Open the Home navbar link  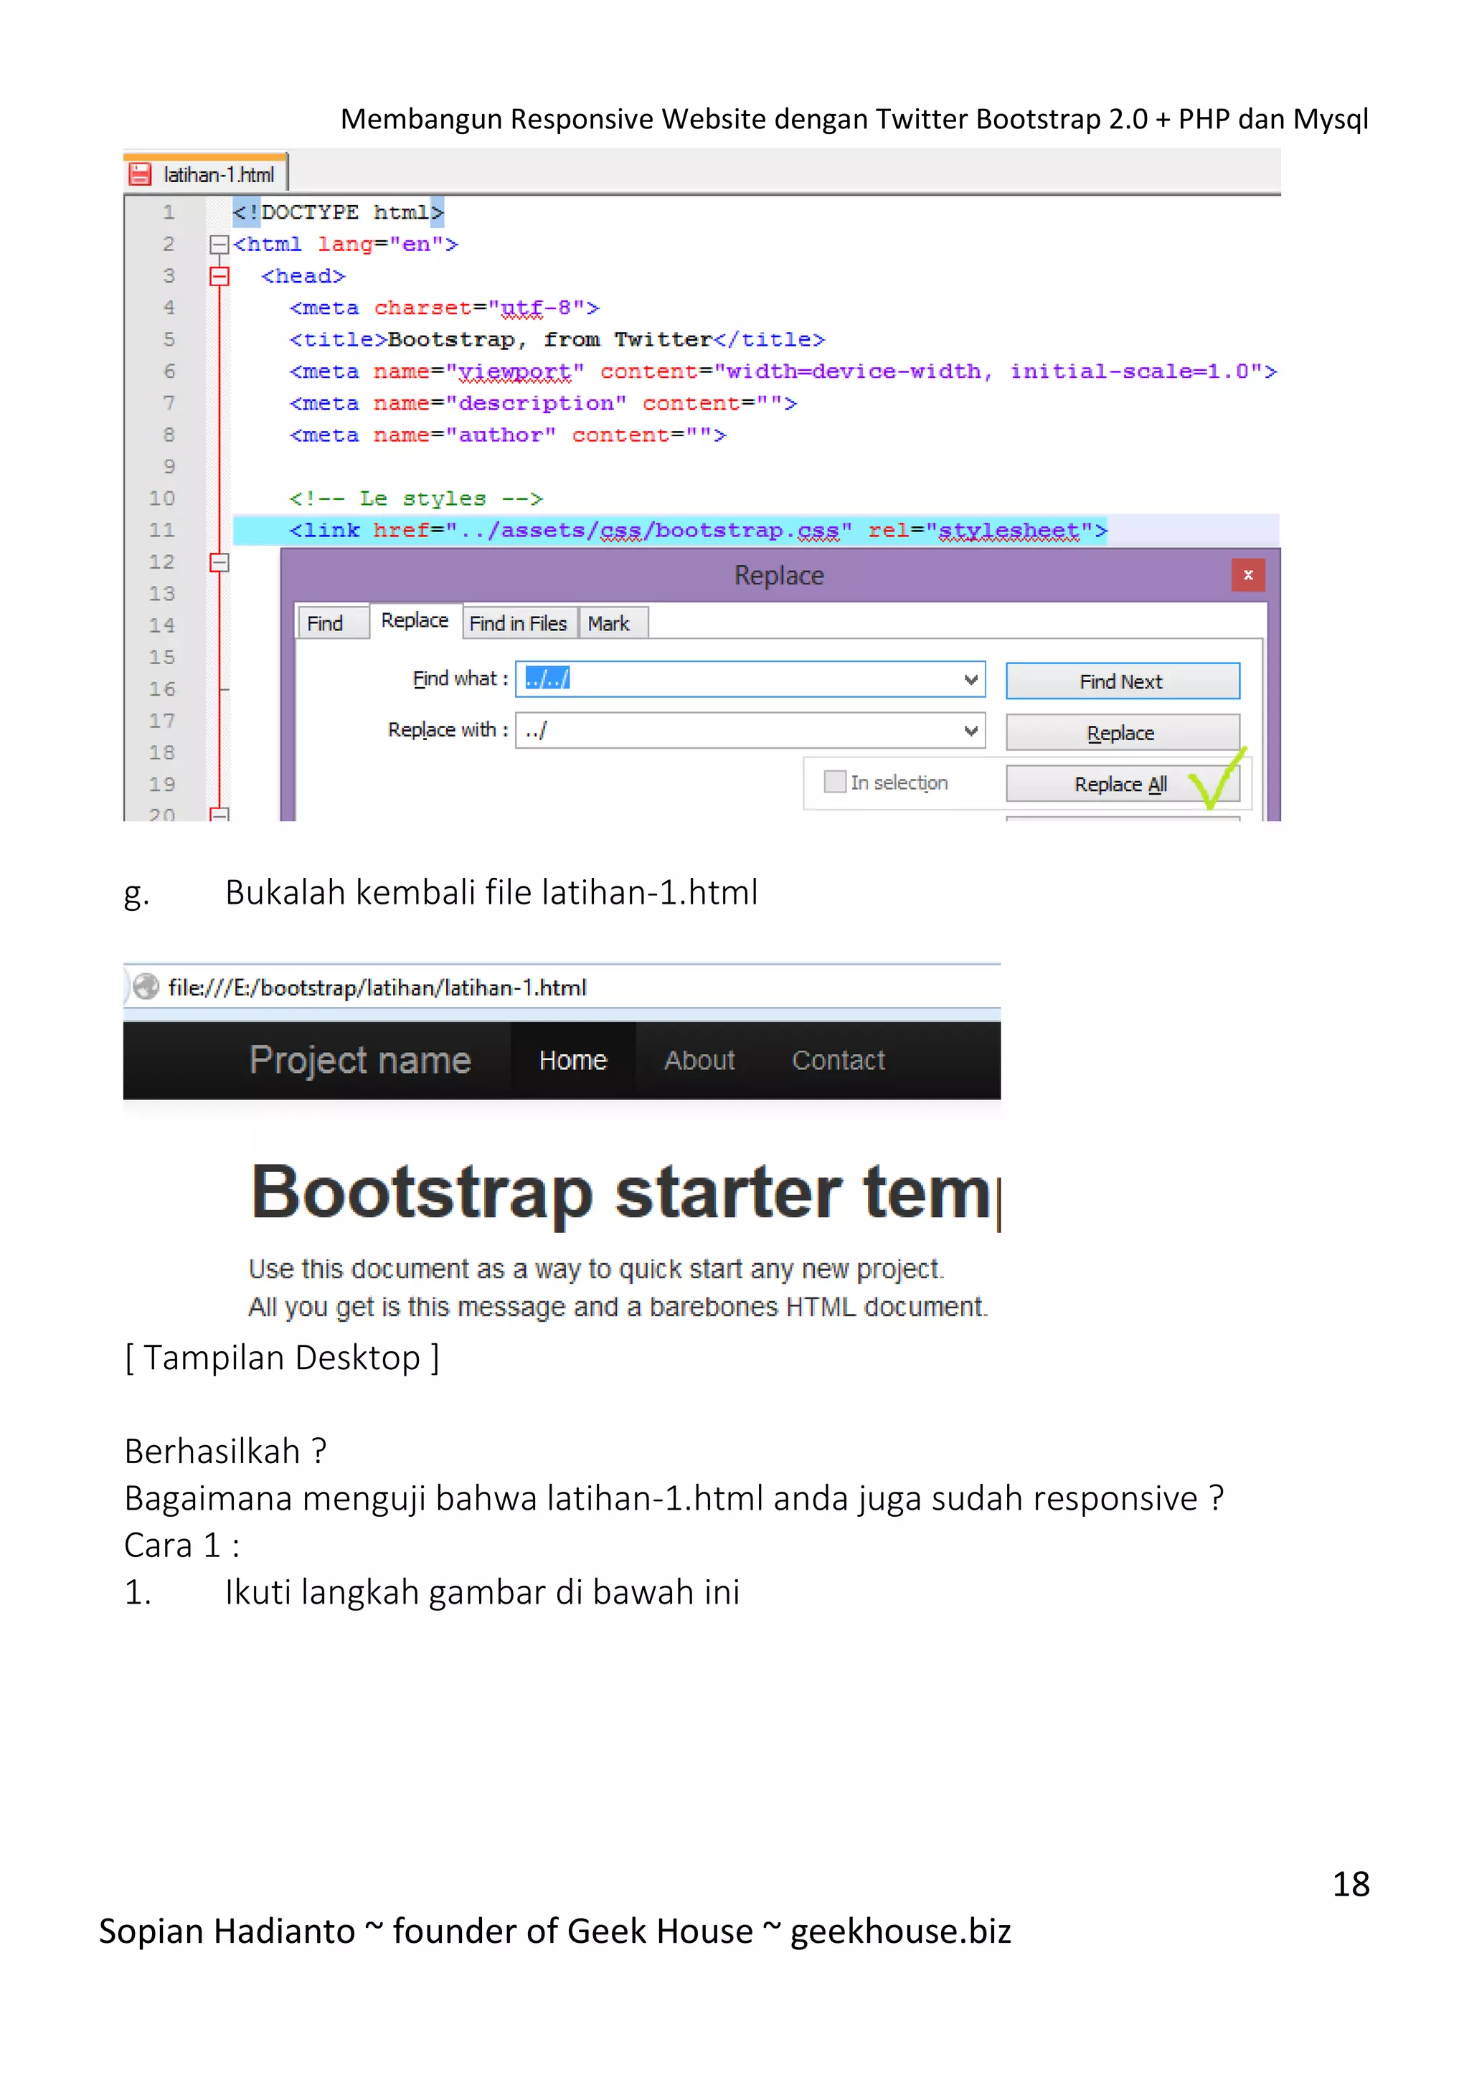coord(572,1060)
